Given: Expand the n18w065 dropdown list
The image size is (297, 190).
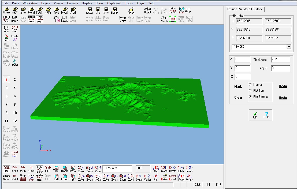Looking at the screenshot, I should tap(289, 47).
